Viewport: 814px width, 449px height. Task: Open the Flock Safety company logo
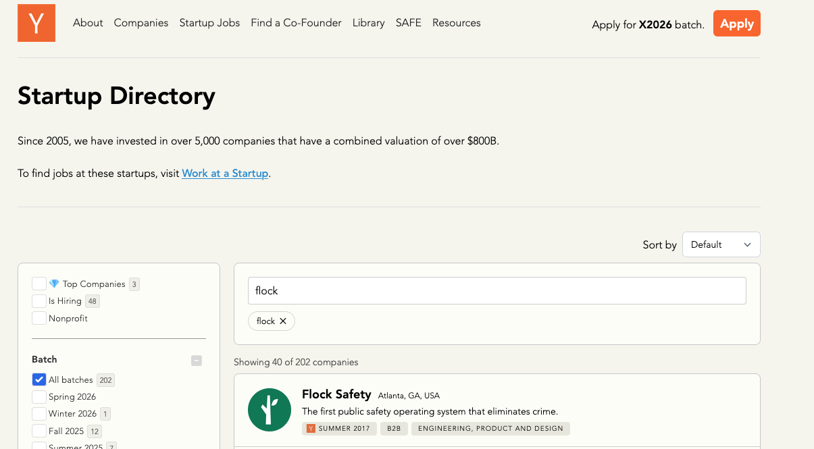(270, 410)
